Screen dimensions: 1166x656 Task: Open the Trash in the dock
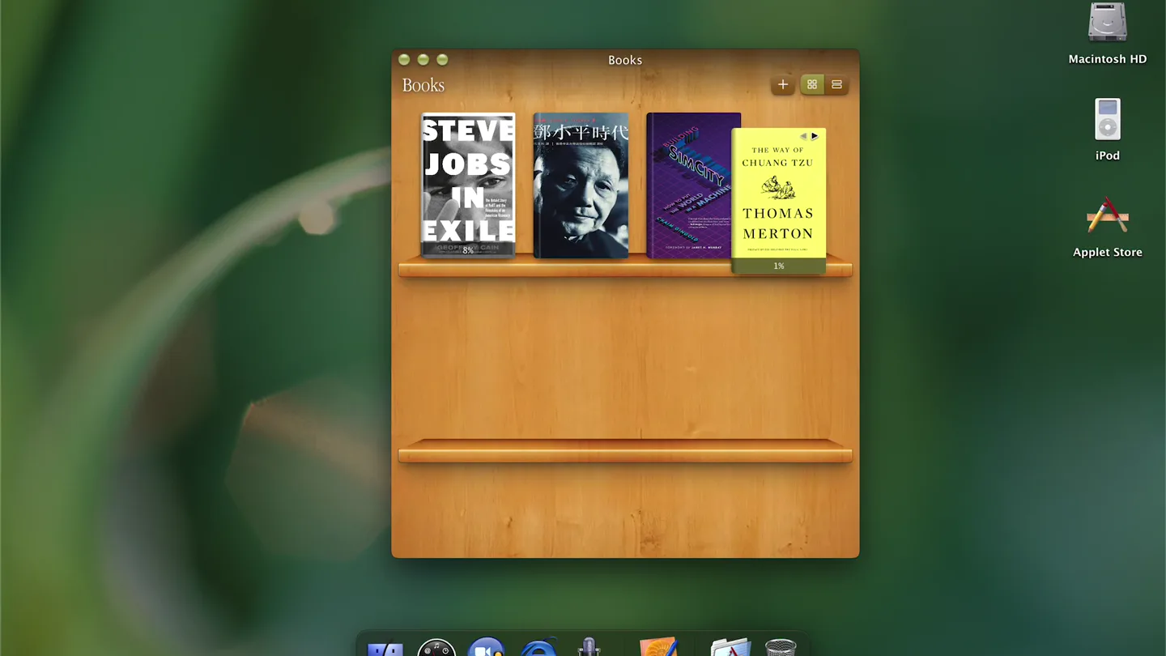pyautogui.click(x=780, y=647)
